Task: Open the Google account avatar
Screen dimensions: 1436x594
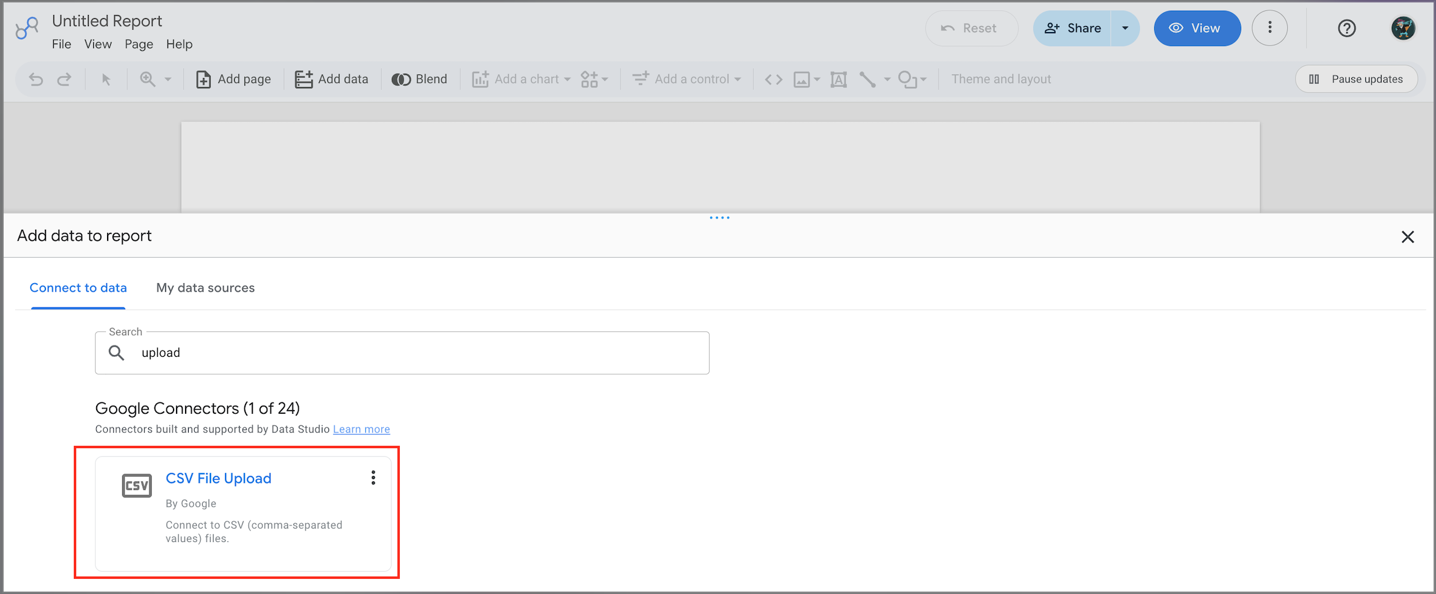Action: tap(1403, 28)
